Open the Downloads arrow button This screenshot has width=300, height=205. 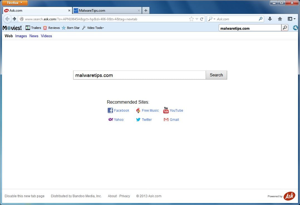pyautogui.click(x=270, y=19)
